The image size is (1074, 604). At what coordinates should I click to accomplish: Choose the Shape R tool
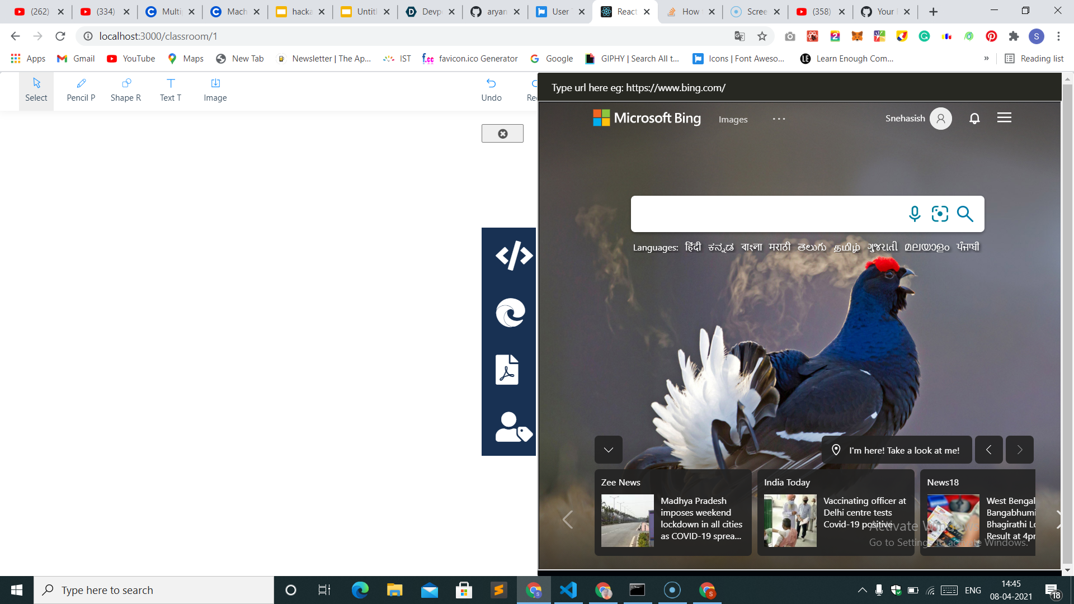pyautogui.click(x=126, y=90)
